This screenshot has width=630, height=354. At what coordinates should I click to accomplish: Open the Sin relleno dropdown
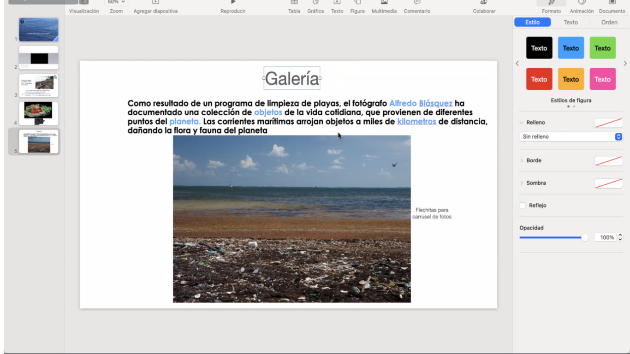[571, 137]
